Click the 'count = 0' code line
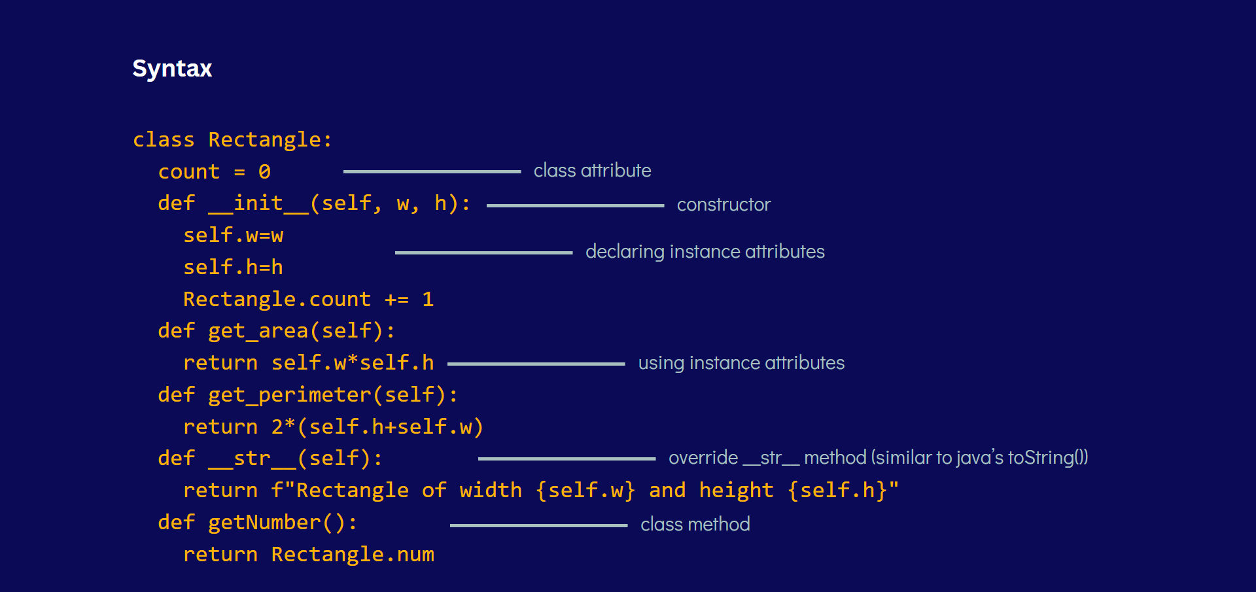 click(214, 171)
